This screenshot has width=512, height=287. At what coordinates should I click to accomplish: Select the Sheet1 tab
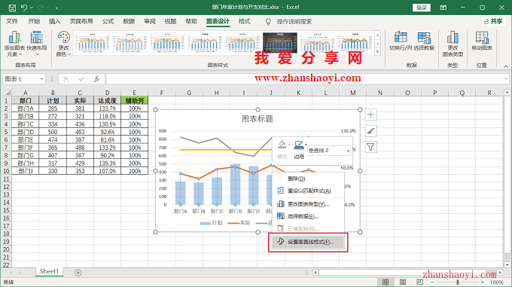[x=49, y=271]
